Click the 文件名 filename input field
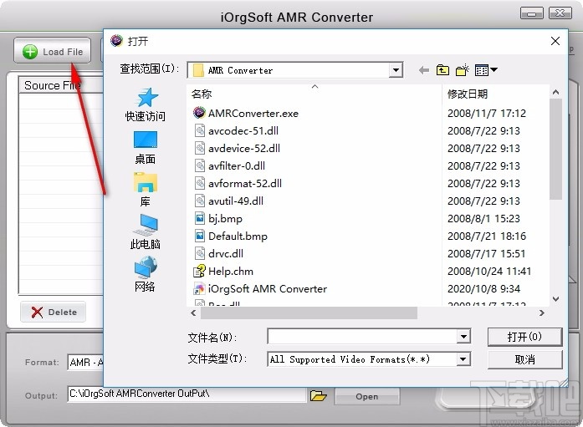Image resolution: width=583 pixels, height=427 pixels. (362, 337)
